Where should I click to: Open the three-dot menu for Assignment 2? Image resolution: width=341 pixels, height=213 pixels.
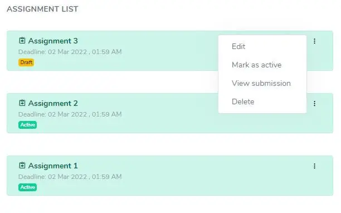[314, 104]
